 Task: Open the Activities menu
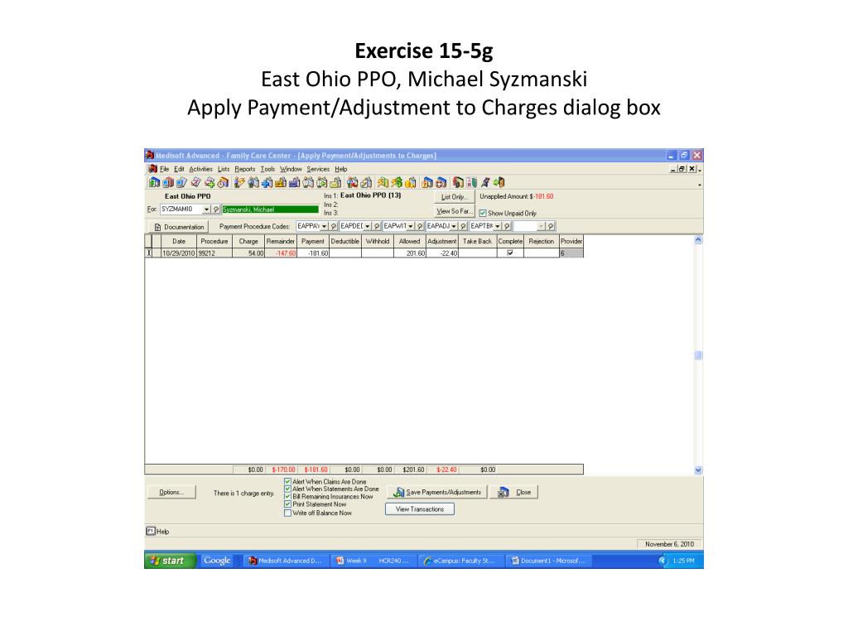200,169
